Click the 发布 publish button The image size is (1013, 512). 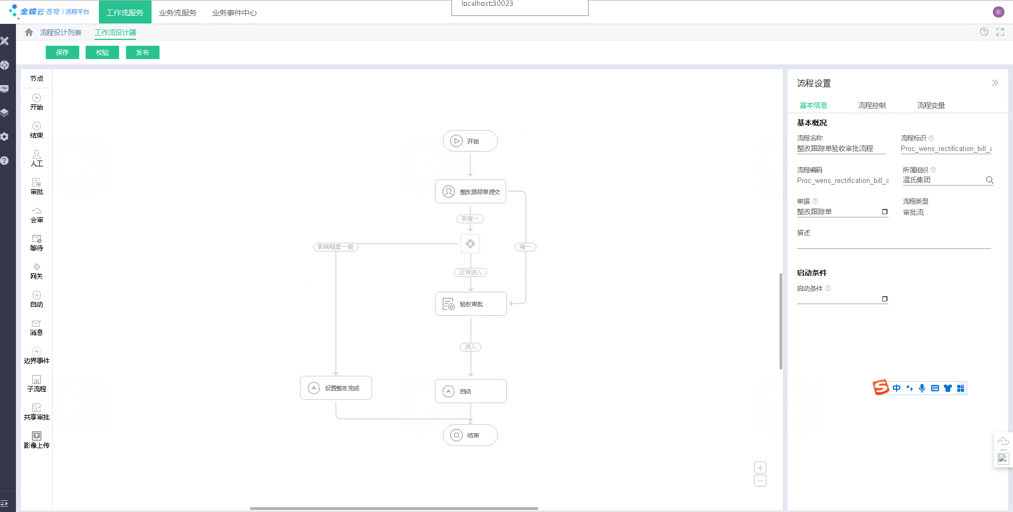143,52
